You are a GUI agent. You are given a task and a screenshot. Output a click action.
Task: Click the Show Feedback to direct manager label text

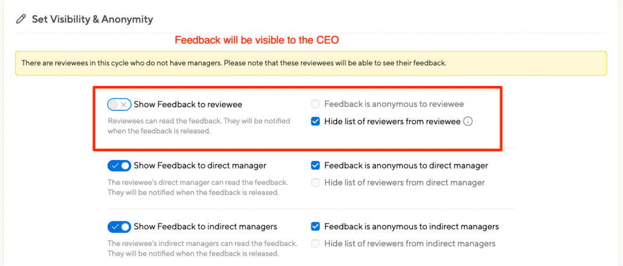click(x=200, y=166)
